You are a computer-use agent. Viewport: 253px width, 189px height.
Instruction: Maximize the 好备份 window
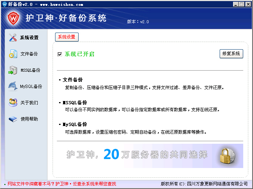pos(242,4)
